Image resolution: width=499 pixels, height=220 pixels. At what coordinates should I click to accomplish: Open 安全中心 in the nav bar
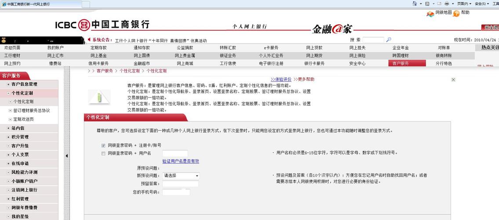(357, 63)
